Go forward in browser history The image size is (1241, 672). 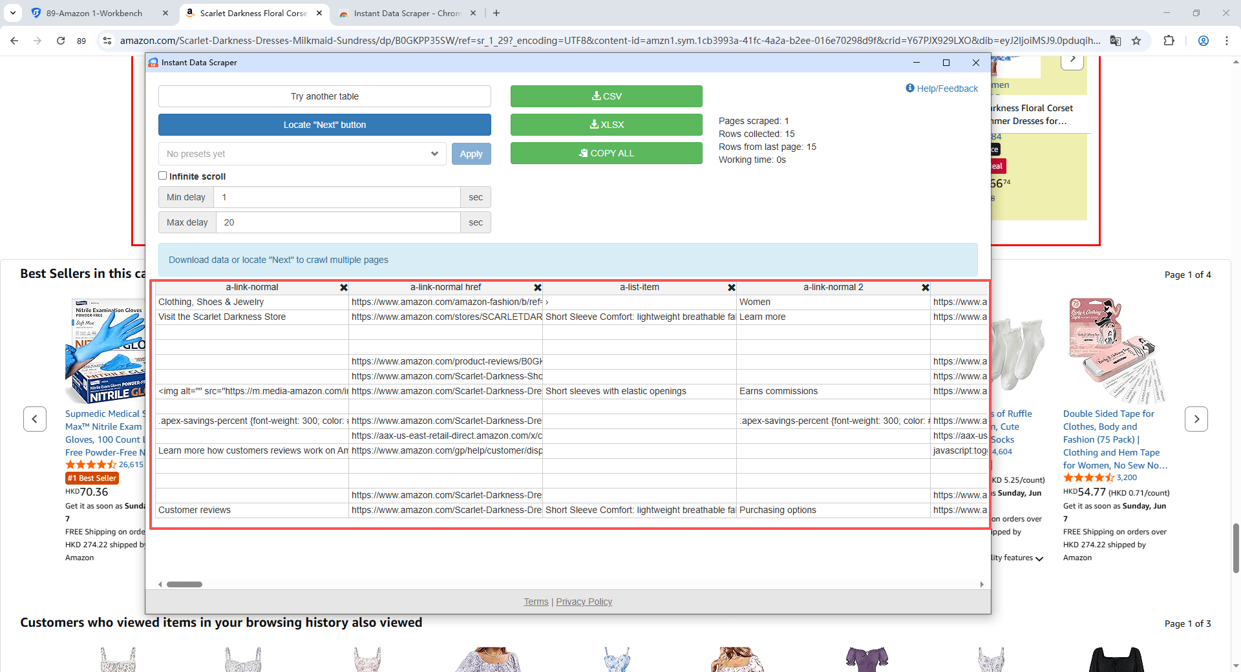coord(37,41)
